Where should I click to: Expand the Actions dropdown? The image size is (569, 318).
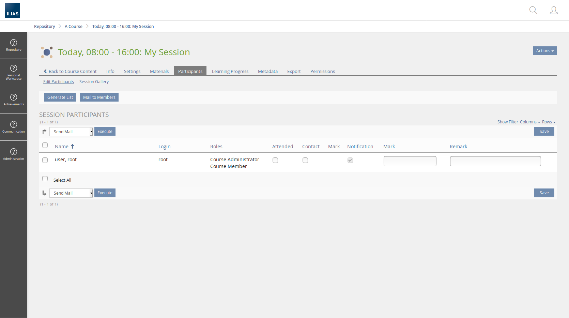pos(545,51)
